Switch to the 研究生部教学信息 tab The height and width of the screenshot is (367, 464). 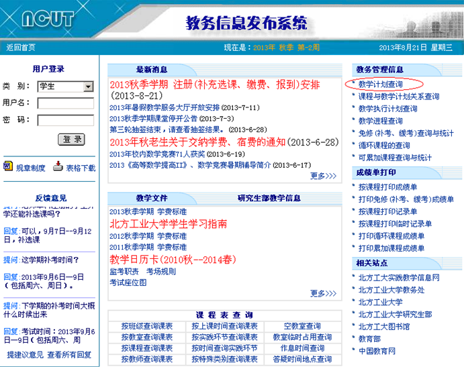[269, 198]
